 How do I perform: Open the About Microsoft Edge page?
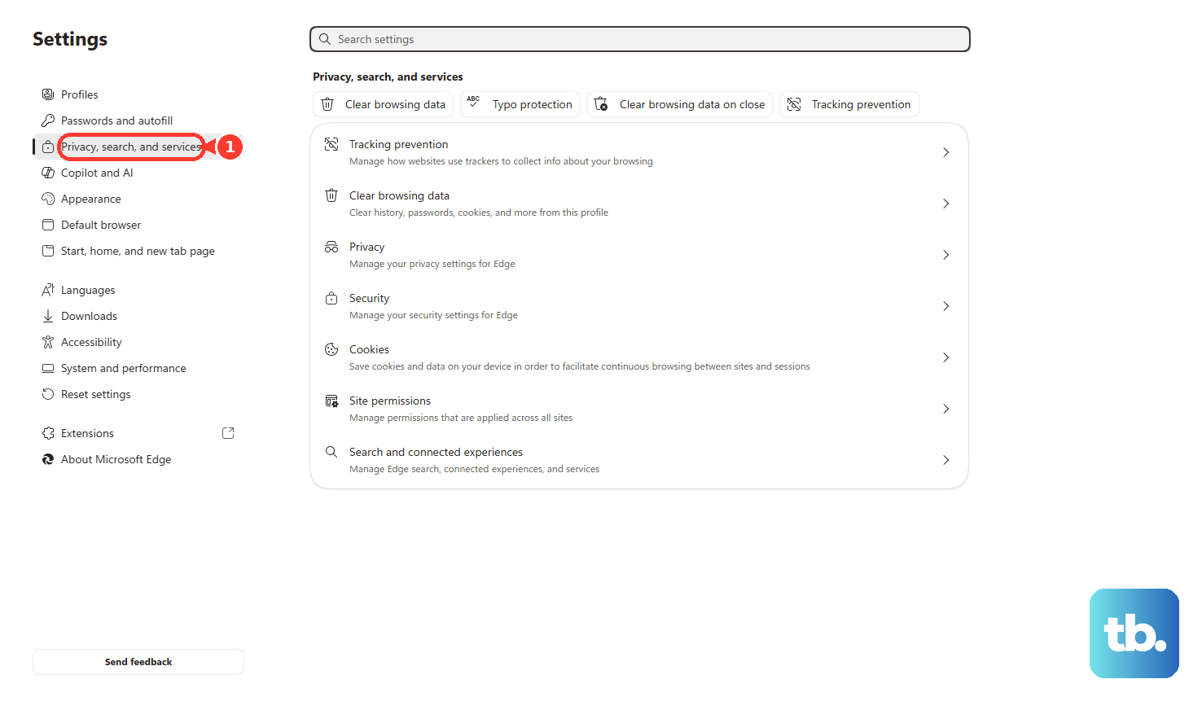coord(138,459)
